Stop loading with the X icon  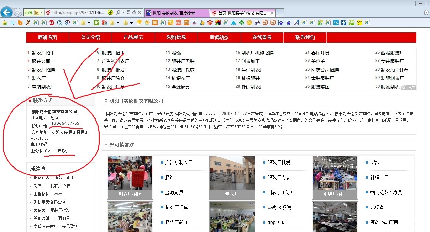[x=139, y=13]
